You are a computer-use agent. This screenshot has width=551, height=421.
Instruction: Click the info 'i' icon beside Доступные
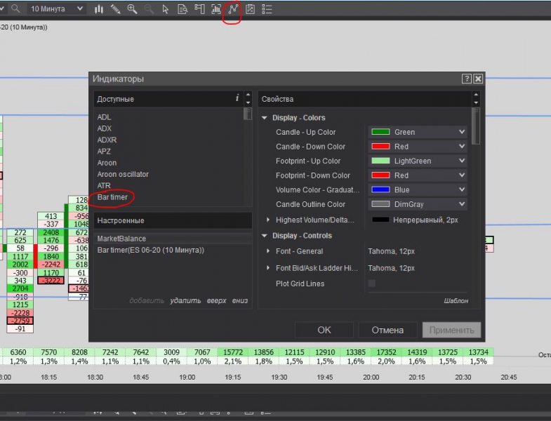pyautogui.click(x=237, y=99)
